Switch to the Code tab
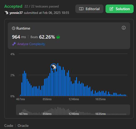The height and width of the screenshot is (129, 136). point(9,126)
